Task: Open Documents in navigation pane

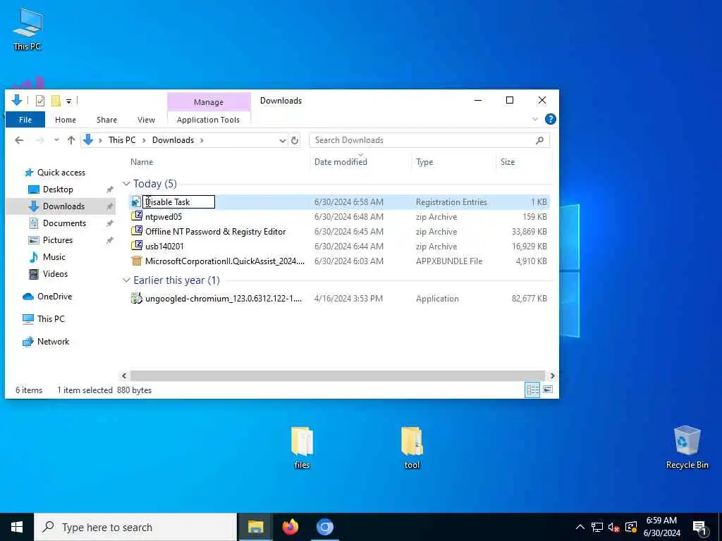Action: click(x=64, y=223)
